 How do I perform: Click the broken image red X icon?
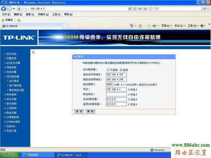(x=33, y=52)
